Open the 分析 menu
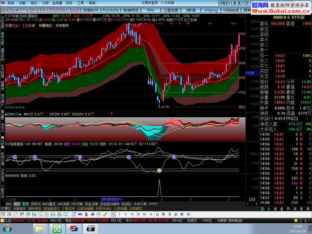This screenshot has height=234, width=312. pyautogui.click(x=45, y=3)
